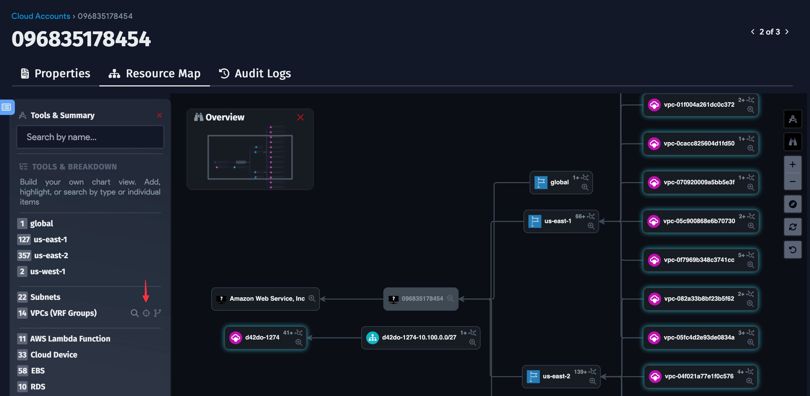Open the Tools panel icon on right toolbar
Viewport: 810px width, 396px height.
point(793,119)
